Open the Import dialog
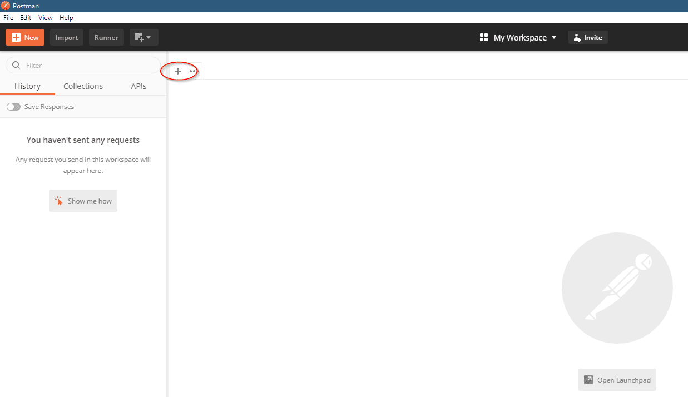Image resolution: width=688 pixels, height=397 pixels. point(67,37)
